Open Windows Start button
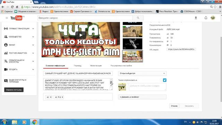Viewport: 222px width, 125px height. pyautogui.click(x=4, y=122)
